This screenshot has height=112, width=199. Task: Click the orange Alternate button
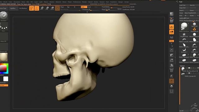point(4,85)
